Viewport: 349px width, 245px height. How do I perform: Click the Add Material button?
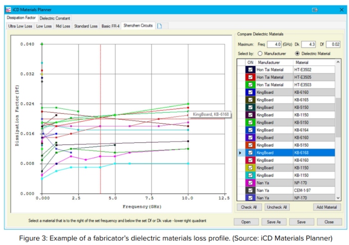[x=327, y=208]
